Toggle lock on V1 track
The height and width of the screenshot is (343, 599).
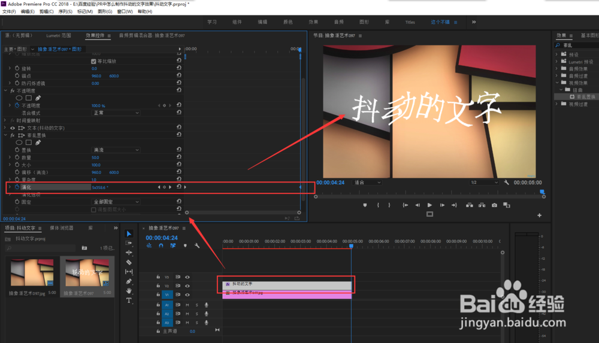tap(158, 295)
